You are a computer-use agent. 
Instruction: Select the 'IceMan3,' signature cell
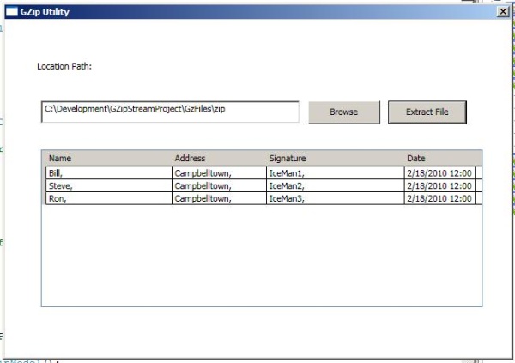click(336, 198)
